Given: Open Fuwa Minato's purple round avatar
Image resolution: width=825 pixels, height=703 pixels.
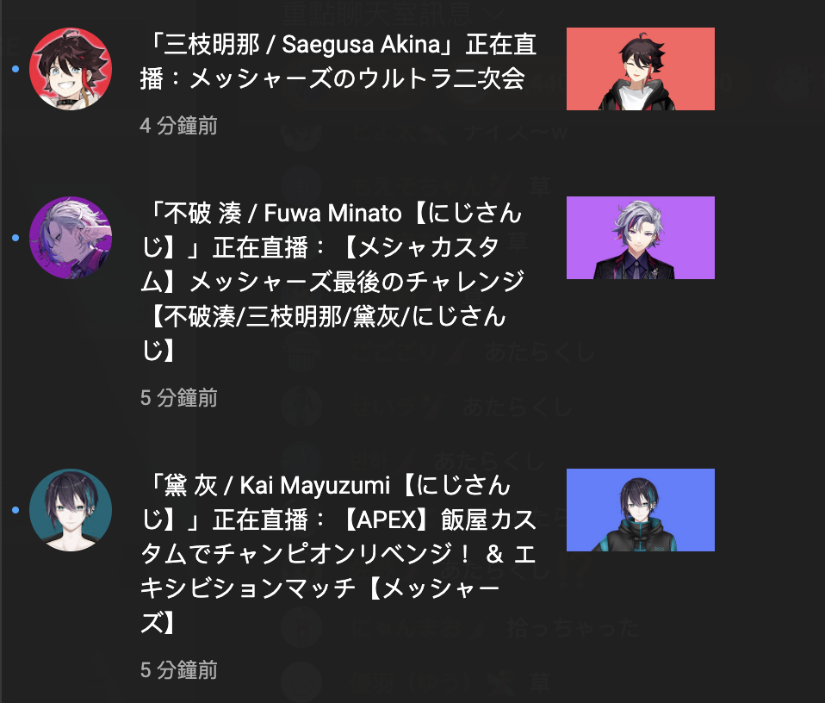Looking at the screenshot, I should pos(71,238).
